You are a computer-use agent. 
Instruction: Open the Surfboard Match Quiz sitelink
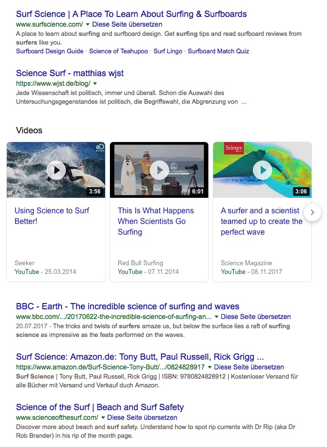coord(218,51)
